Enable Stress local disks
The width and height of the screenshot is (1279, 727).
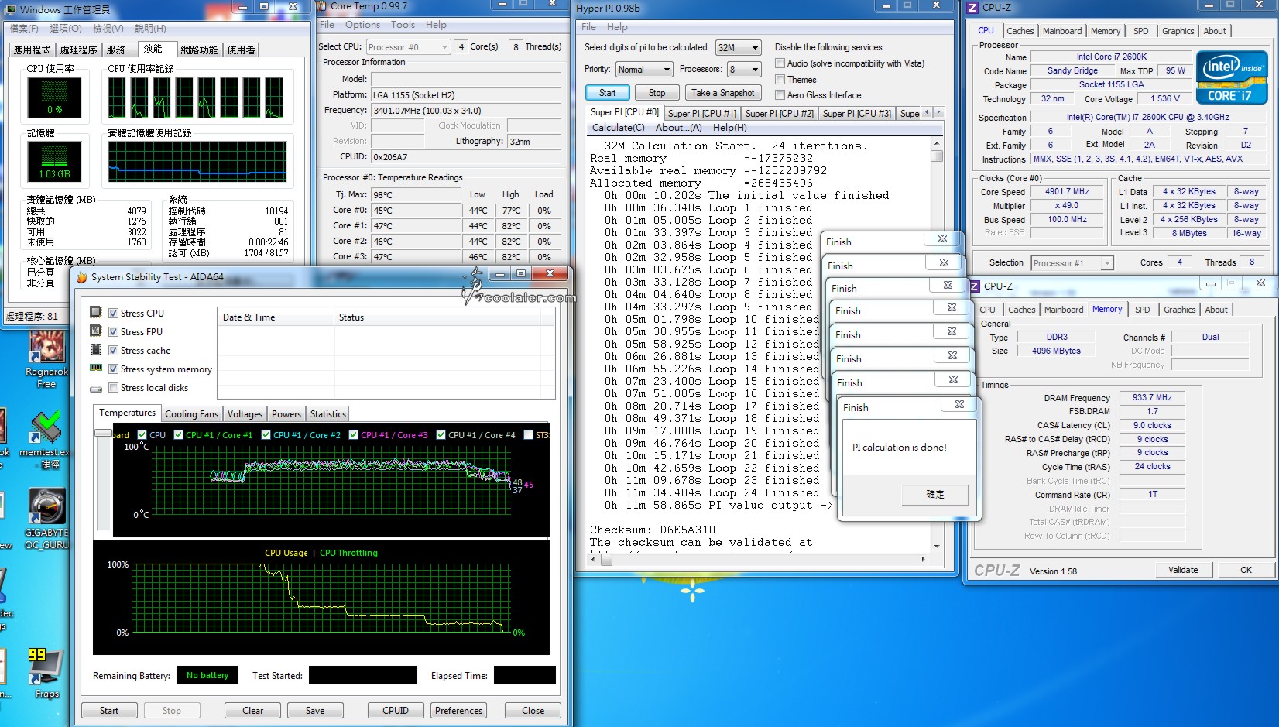click(x=114, y=388)
